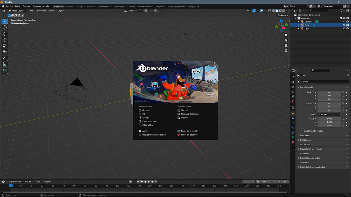
Task: Open the Physics properties tab
Action: pyautogui.click(x=293, y=128)
